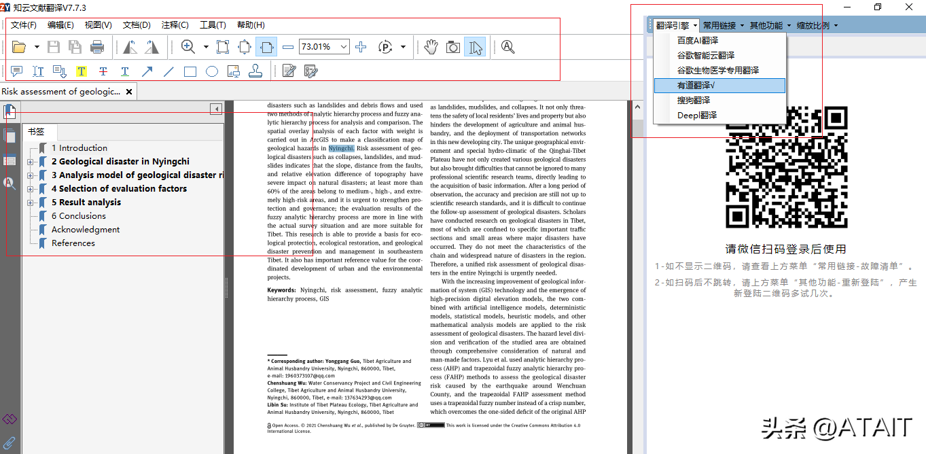Open the 常用链接 dropdown menu

tap(724, 26)
